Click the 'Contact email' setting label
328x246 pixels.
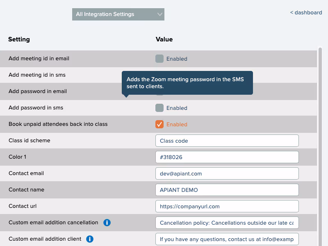pos(26,173)
